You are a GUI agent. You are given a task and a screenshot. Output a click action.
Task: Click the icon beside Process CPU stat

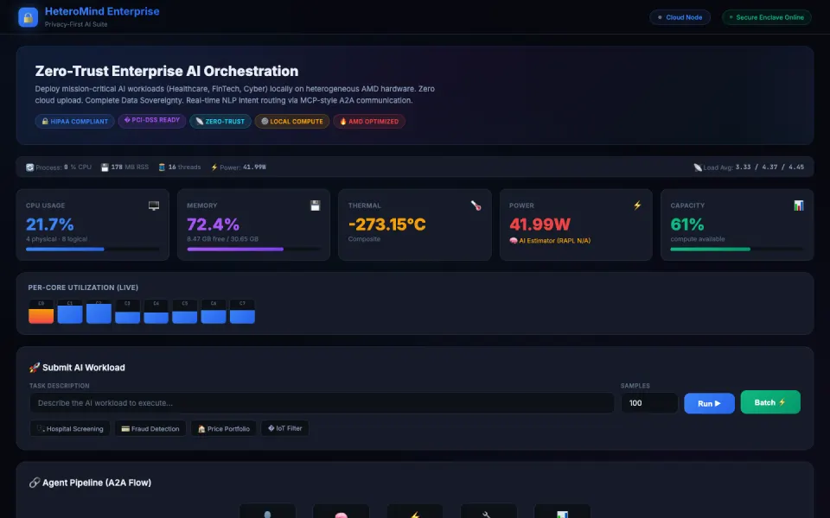pyautogui.click(x=29, y=167)
